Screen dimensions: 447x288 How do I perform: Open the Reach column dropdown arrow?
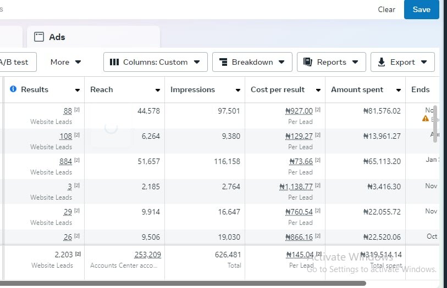click(x=158, y=90)
